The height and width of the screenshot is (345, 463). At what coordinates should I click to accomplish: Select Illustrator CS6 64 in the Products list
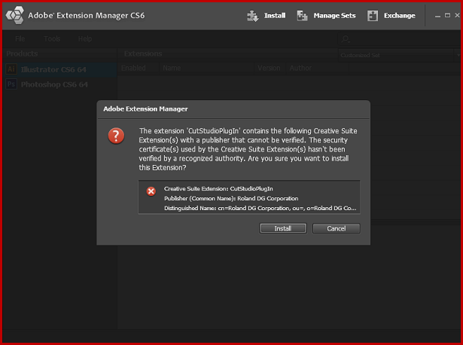60,69
